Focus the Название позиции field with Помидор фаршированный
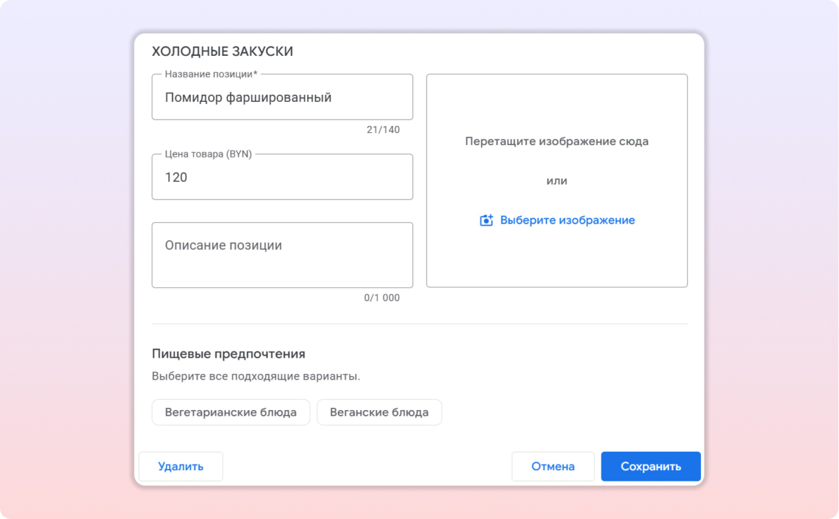This screenshot has width=839, height=519. tap(282, 98)
